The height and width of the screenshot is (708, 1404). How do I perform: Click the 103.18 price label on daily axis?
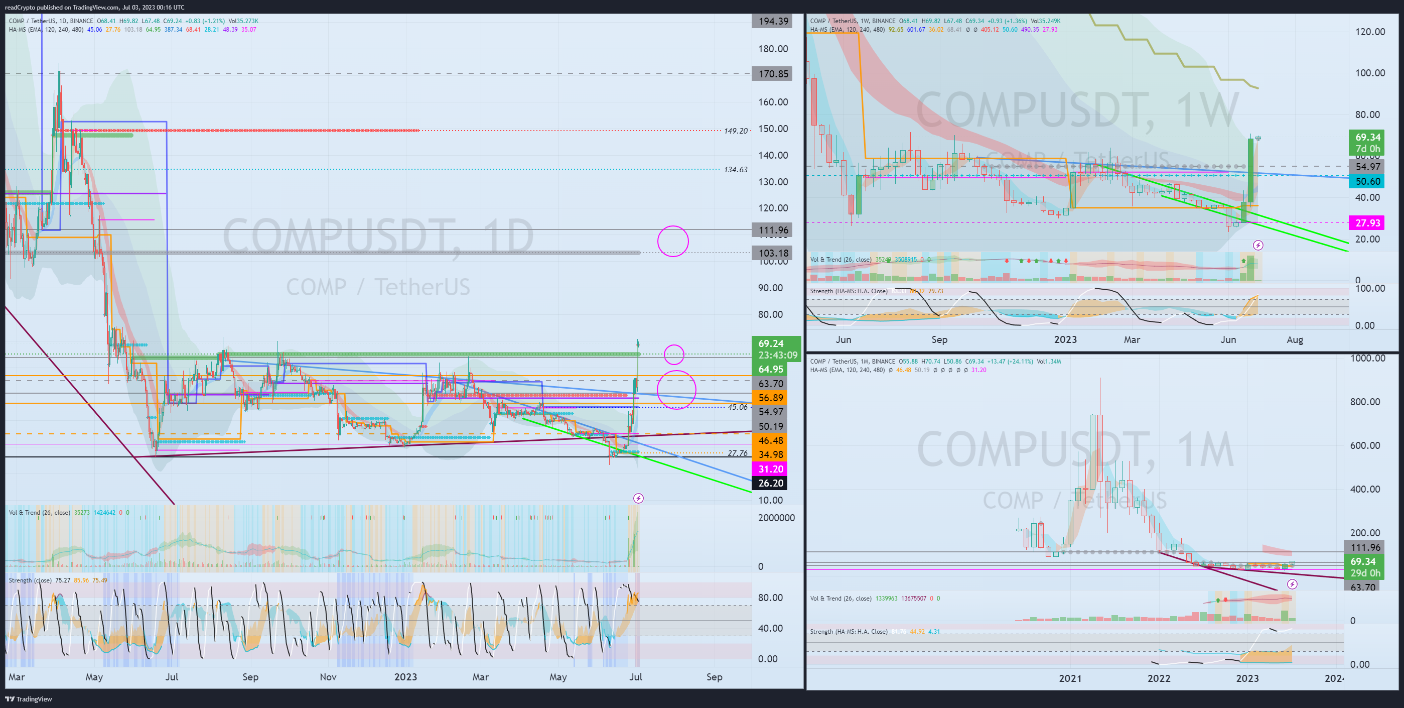click(772, 253)
